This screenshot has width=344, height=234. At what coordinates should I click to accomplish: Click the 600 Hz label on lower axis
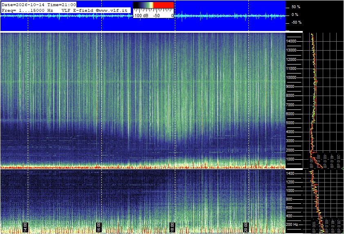click(x=289, y=208)
